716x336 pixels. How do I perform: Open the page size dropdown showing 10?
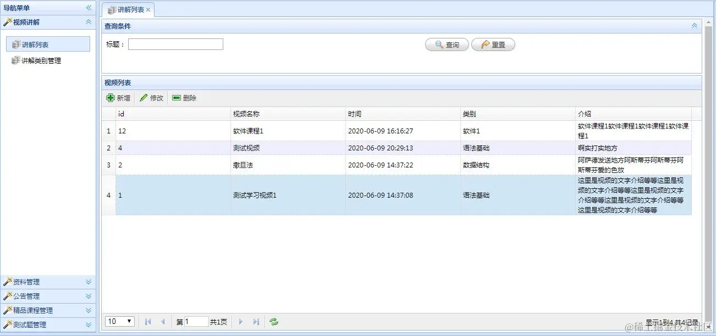point(120,322)
